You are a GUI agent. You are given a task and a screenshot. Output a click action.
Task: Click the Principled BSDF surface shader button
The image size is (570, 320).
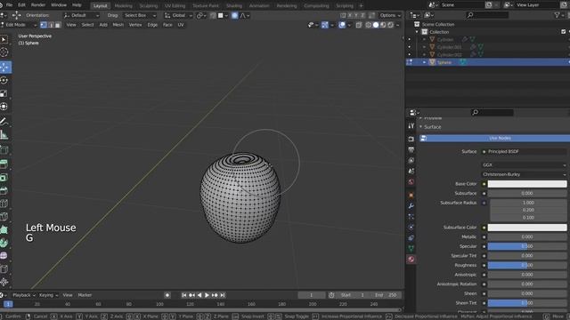[524, 151]
